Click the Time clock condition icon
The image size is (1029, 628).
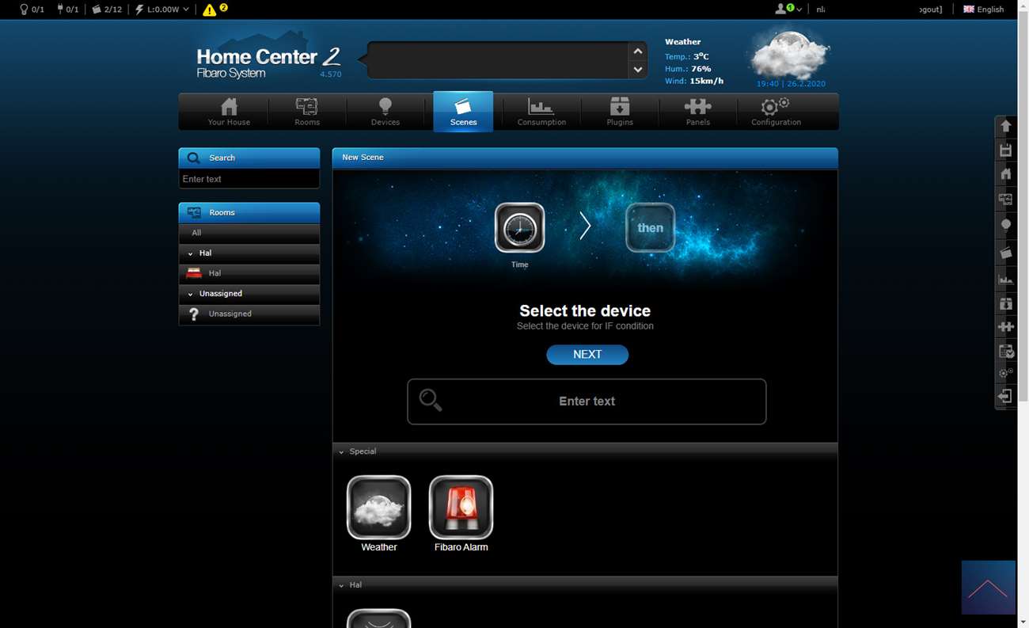[519, 228]
